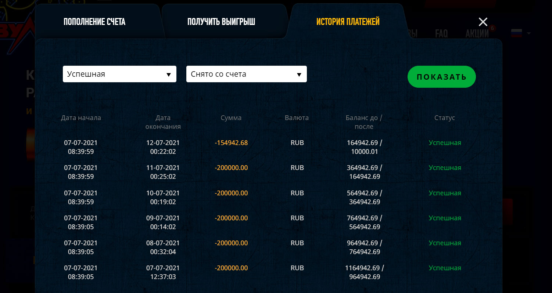The height and width of the screenshot is (293, 552).
Task: Close the payment history dialog
Action: tap(483, 22)
